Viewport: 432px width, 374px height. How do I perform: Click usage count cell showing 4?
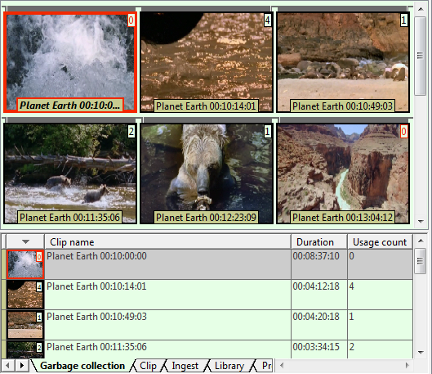click(380, 295)
